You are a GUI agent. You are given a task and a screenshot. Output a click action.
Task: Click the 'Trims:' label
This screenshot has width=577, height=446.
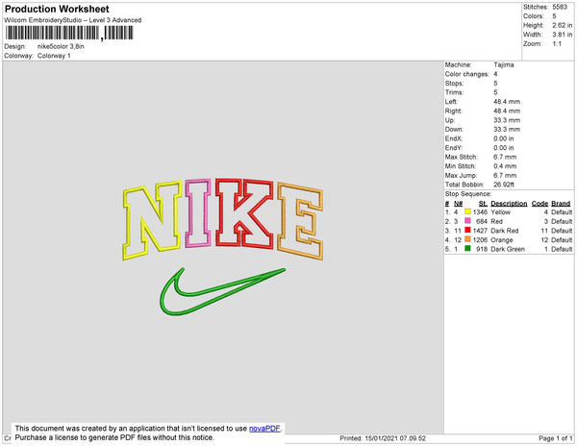point(454,92)
